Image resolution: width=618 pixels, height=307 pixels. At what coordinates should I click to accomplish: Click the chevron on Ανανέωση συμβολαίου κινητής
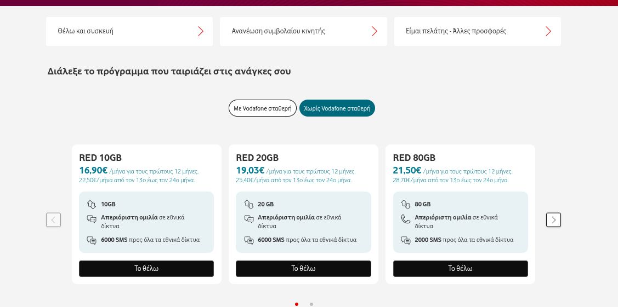375,31
